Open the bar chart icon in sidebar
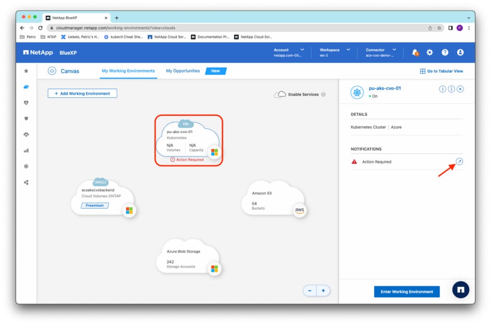 coord(27,151)
